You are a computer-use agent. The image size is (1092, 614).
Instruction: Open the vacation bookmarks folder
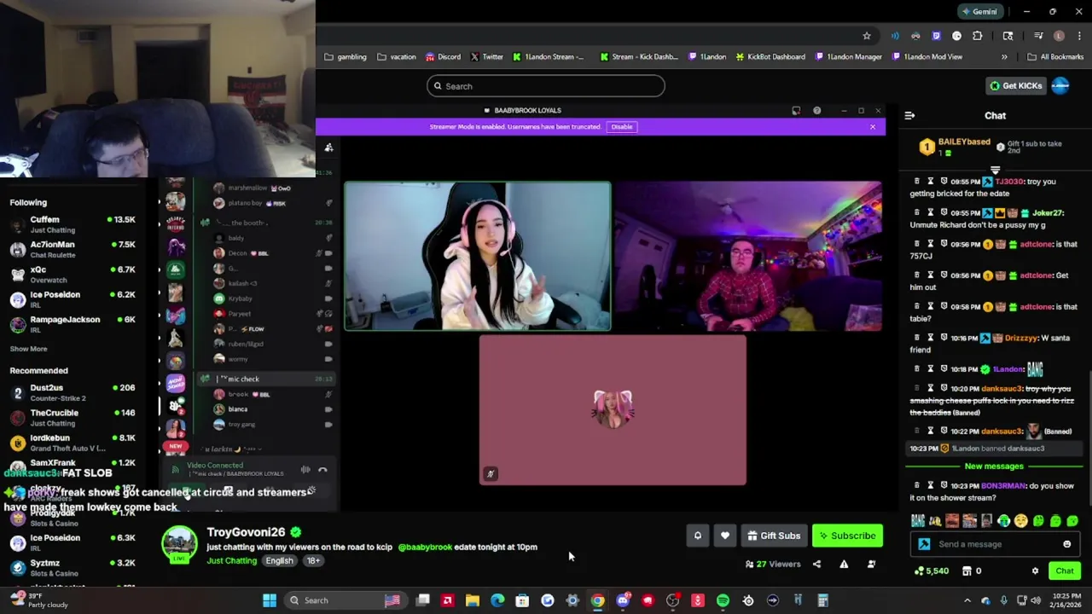[397, 56]
